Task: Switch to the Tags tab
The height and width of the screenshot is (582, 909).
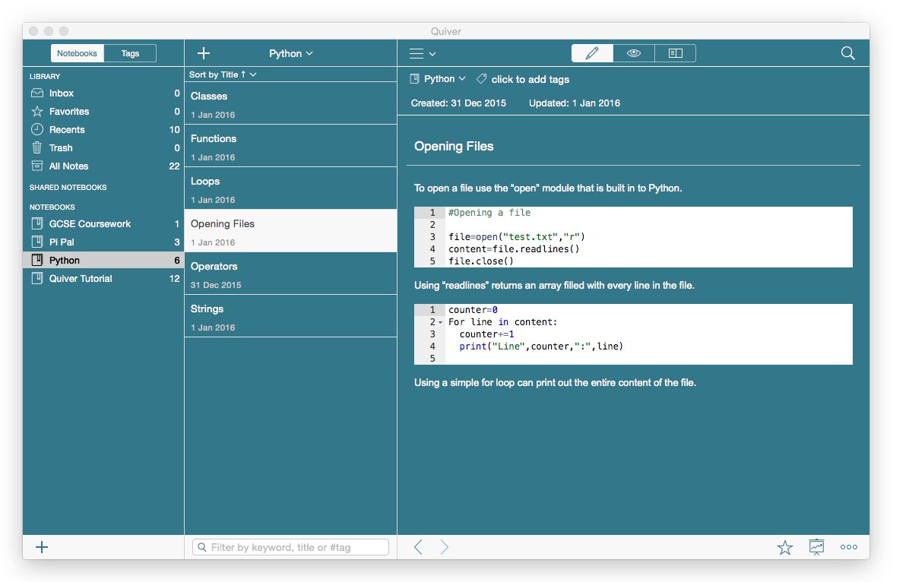Action: [x=130, y=53]
